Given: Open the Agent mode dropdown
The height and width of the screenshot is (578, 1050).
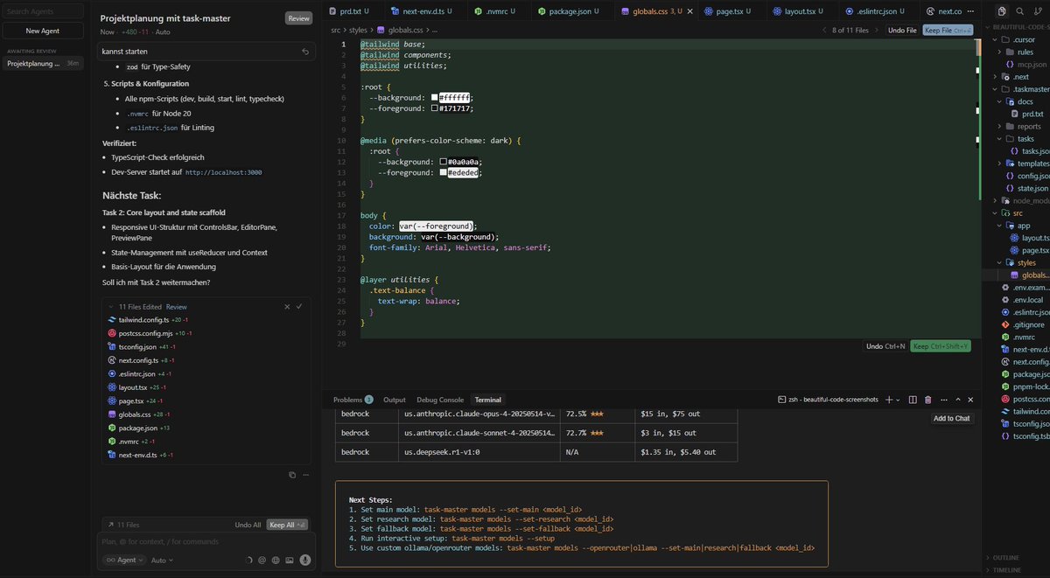Looking at the screenshot, I should pos(122,560).
